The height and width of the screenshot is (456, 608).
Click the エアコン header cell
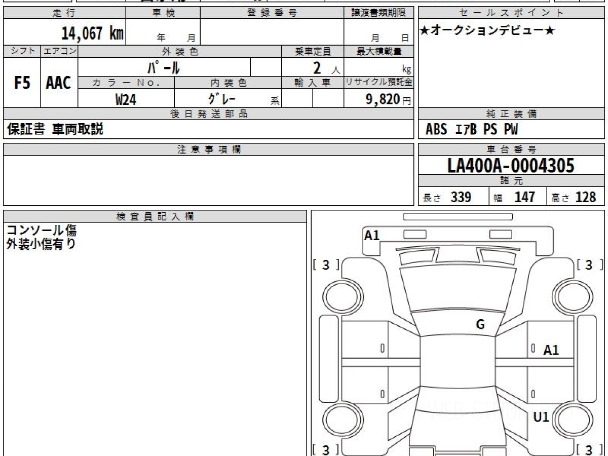pyautogui.click(x=59, y=51)
